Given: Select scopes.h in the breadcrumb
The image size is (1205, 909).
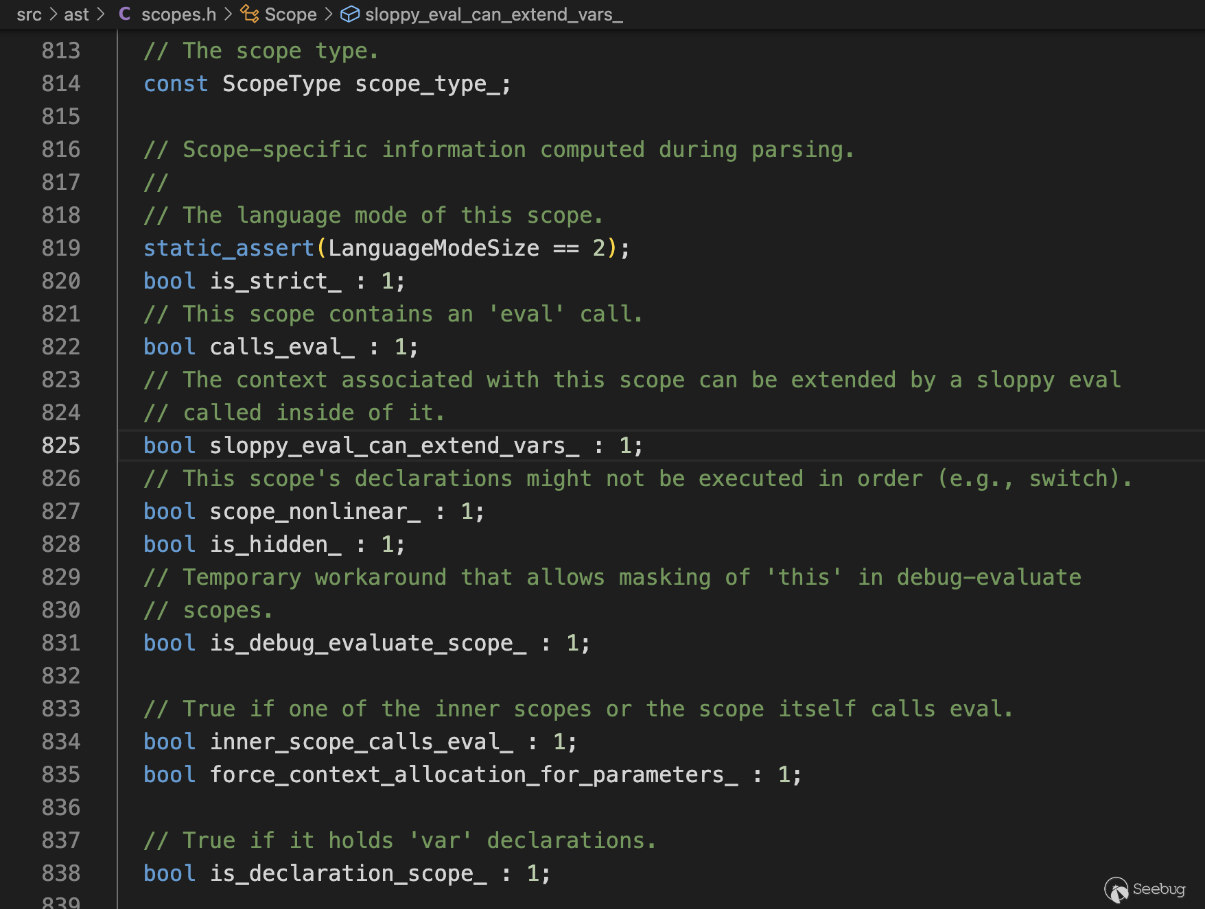Looking at the screenshot, I should coord(178,14).
